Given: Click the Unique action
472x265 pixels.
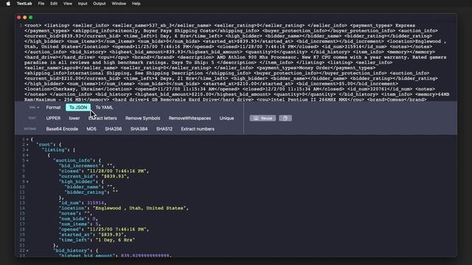Looking at the screenshot, I should click(x=226, y=119).
